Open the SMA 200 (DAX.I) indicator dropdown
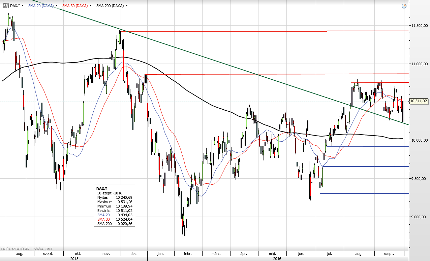This screenshot has width=430, height=261. [127, 6]
